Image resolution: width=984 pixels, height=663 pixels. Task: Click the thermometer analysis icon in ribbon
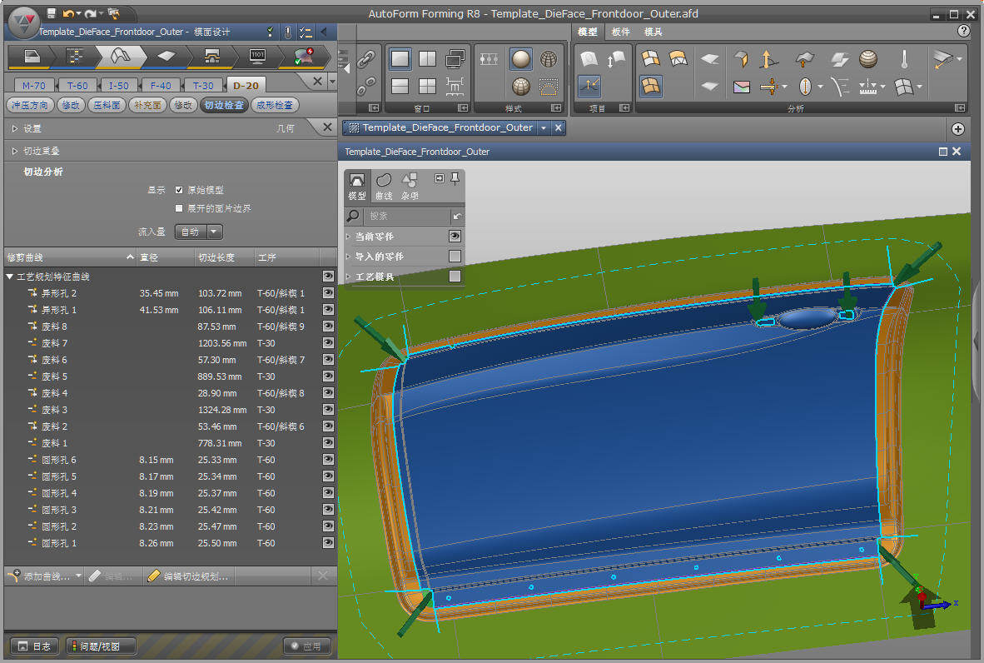[x=904, y=59]
